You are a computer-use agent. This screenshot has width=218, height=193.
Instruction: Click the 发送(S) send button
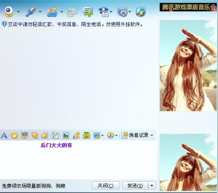pyautogui.click(x=135, y=186)
